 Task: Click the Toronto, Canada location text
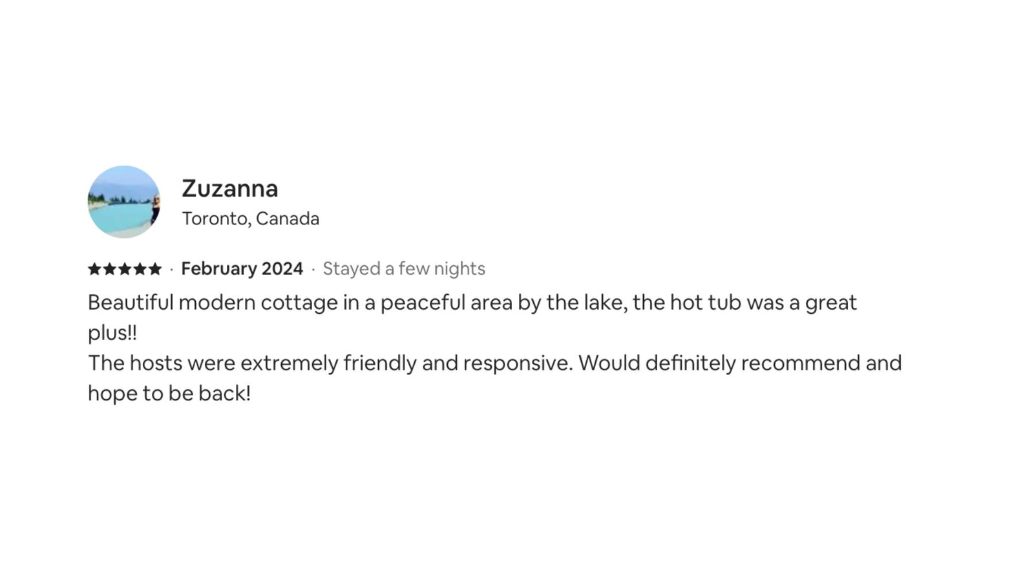250,219
